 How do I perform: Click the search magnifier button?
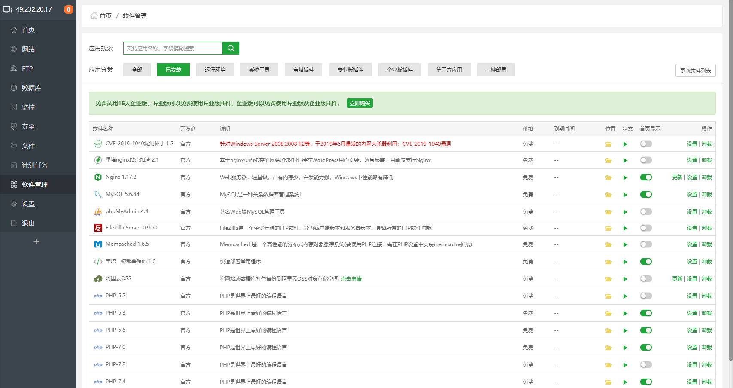pyautogui.click(x=231, y=48)
